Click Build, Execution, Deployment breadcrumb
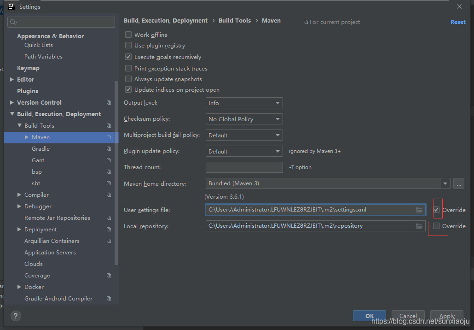Image resolution: width=474 pixels, height=330 pixels. [166, 21]
